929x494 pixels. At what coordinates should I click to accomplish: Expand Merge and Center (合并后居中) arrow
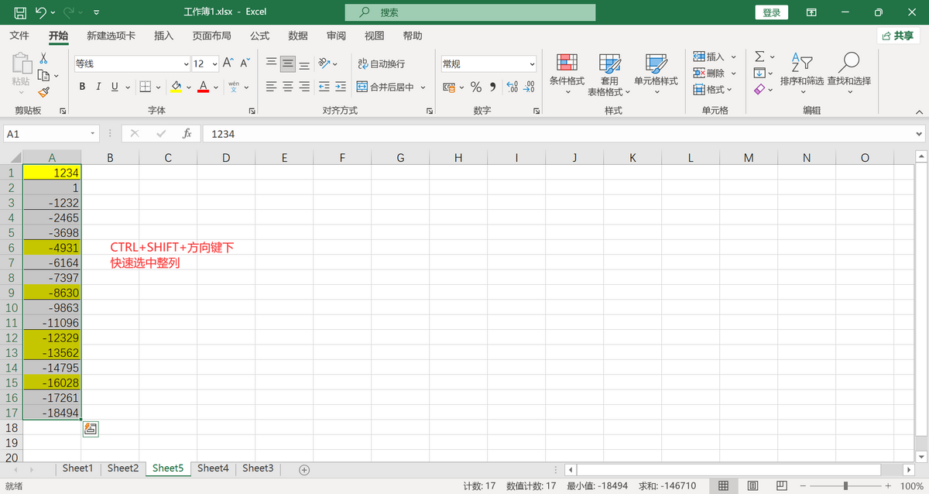click(423, 87)
